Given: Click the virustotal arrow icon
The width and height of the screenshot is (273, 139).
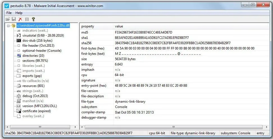Looking at the screenshot, I should pyautogui.click(x=19, y=36).
